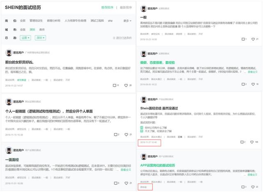263x192 pixels.
Task: Click avatar on 'APP运营岗位的面试经历' post
Action: pyautogui.click(x=143, y=156)
